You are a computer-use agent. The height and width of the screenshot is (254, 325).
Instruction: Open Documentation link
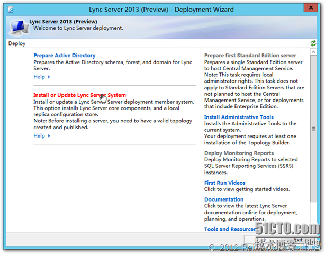coord(224,199)
